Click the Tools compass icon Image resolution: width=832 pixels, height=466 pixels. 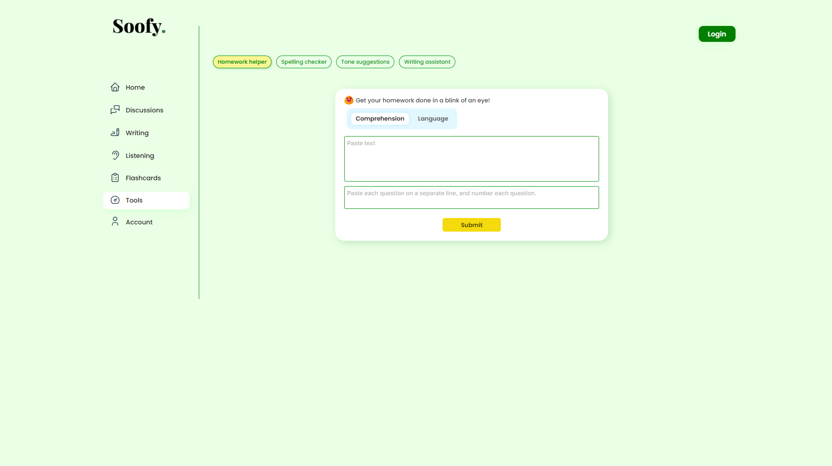115,200
